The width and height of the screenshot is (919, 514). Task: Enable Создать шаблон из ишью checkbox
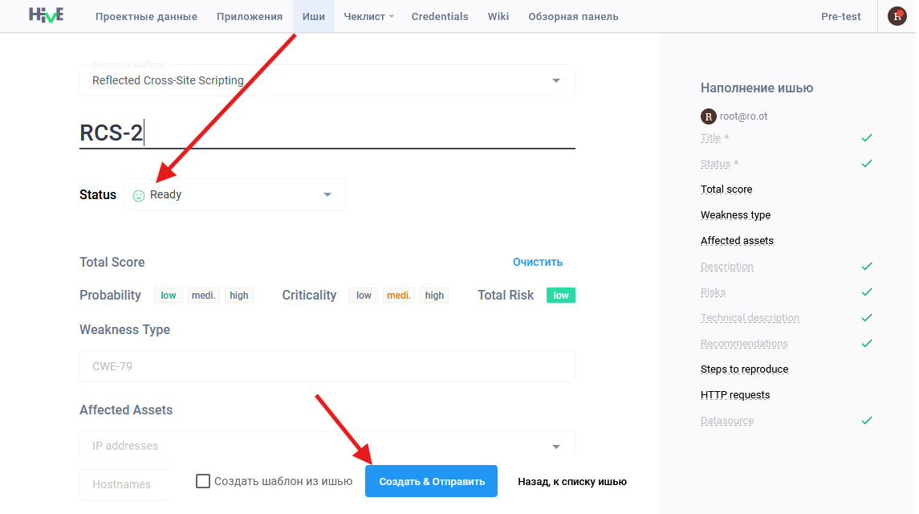(x=203, y=481)
